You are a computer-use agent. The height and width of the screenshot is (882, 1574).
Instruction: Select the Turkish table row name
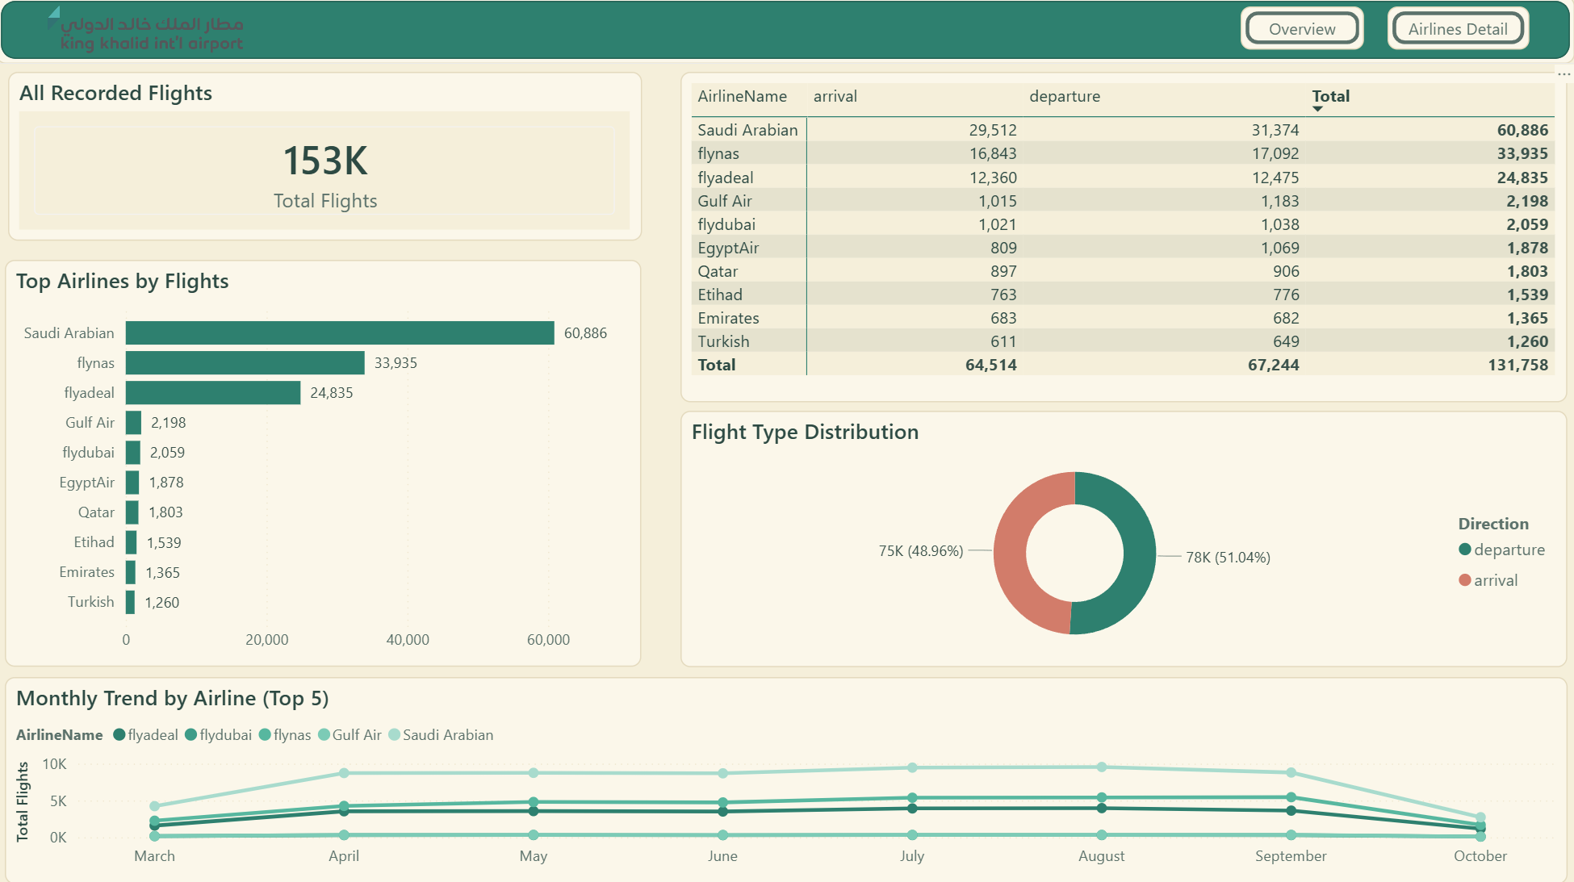(722, 341)
